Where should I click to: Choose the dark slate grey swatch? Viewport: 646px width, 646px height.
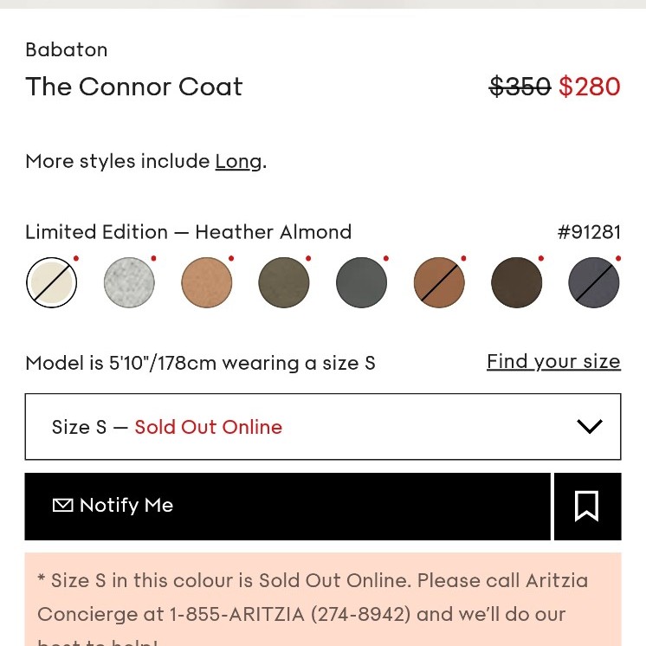361,283
